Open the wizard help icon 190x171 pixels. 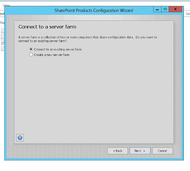(x=20, y=138)
